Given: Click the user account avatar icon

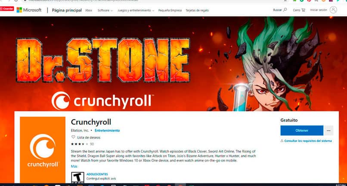Looking at the screenshot, I should tap(333, 10).
